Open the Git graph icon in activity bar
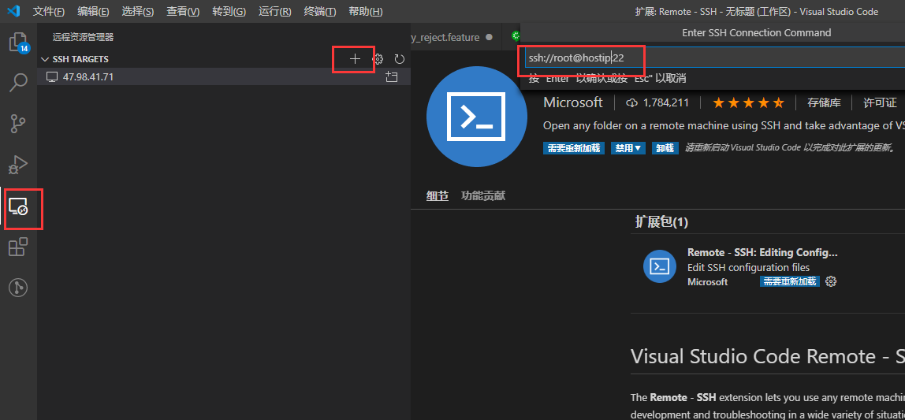Viewport: 905px width, 420px height. point(18,288)
